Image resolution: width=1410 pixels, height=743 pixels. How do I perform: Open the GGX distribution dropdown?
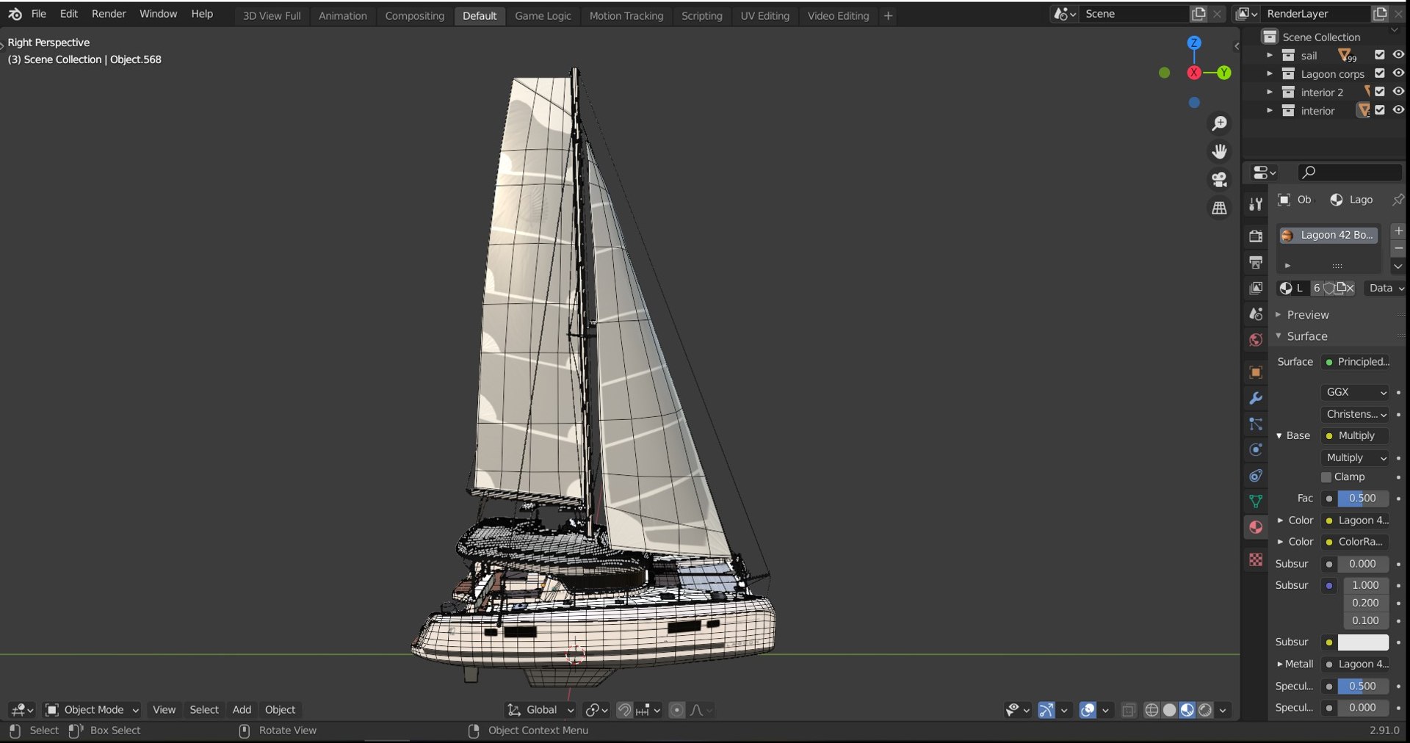[x=1355, y=392]
